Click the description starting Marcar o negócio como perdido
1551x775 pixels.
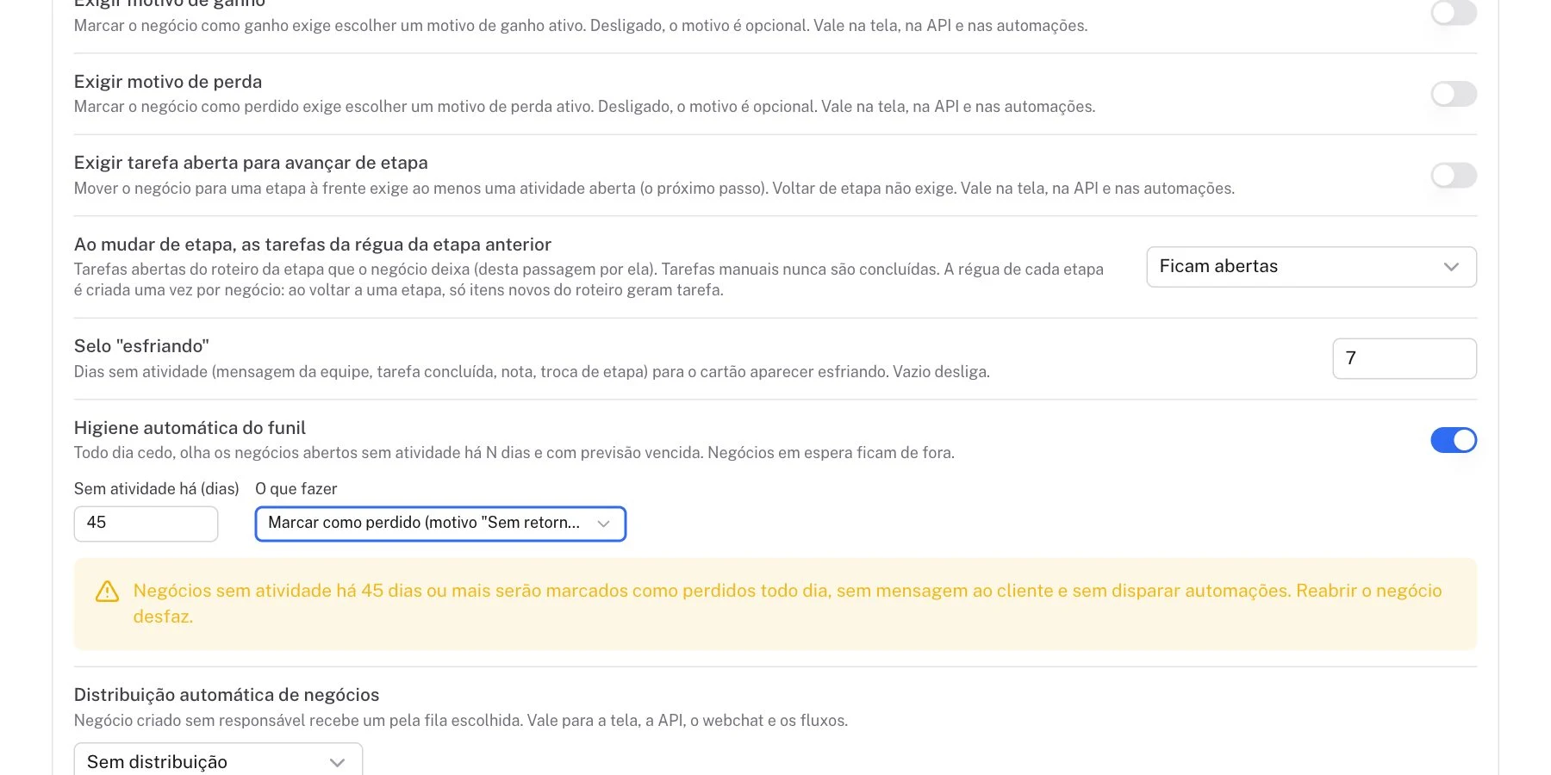point(584,107)
